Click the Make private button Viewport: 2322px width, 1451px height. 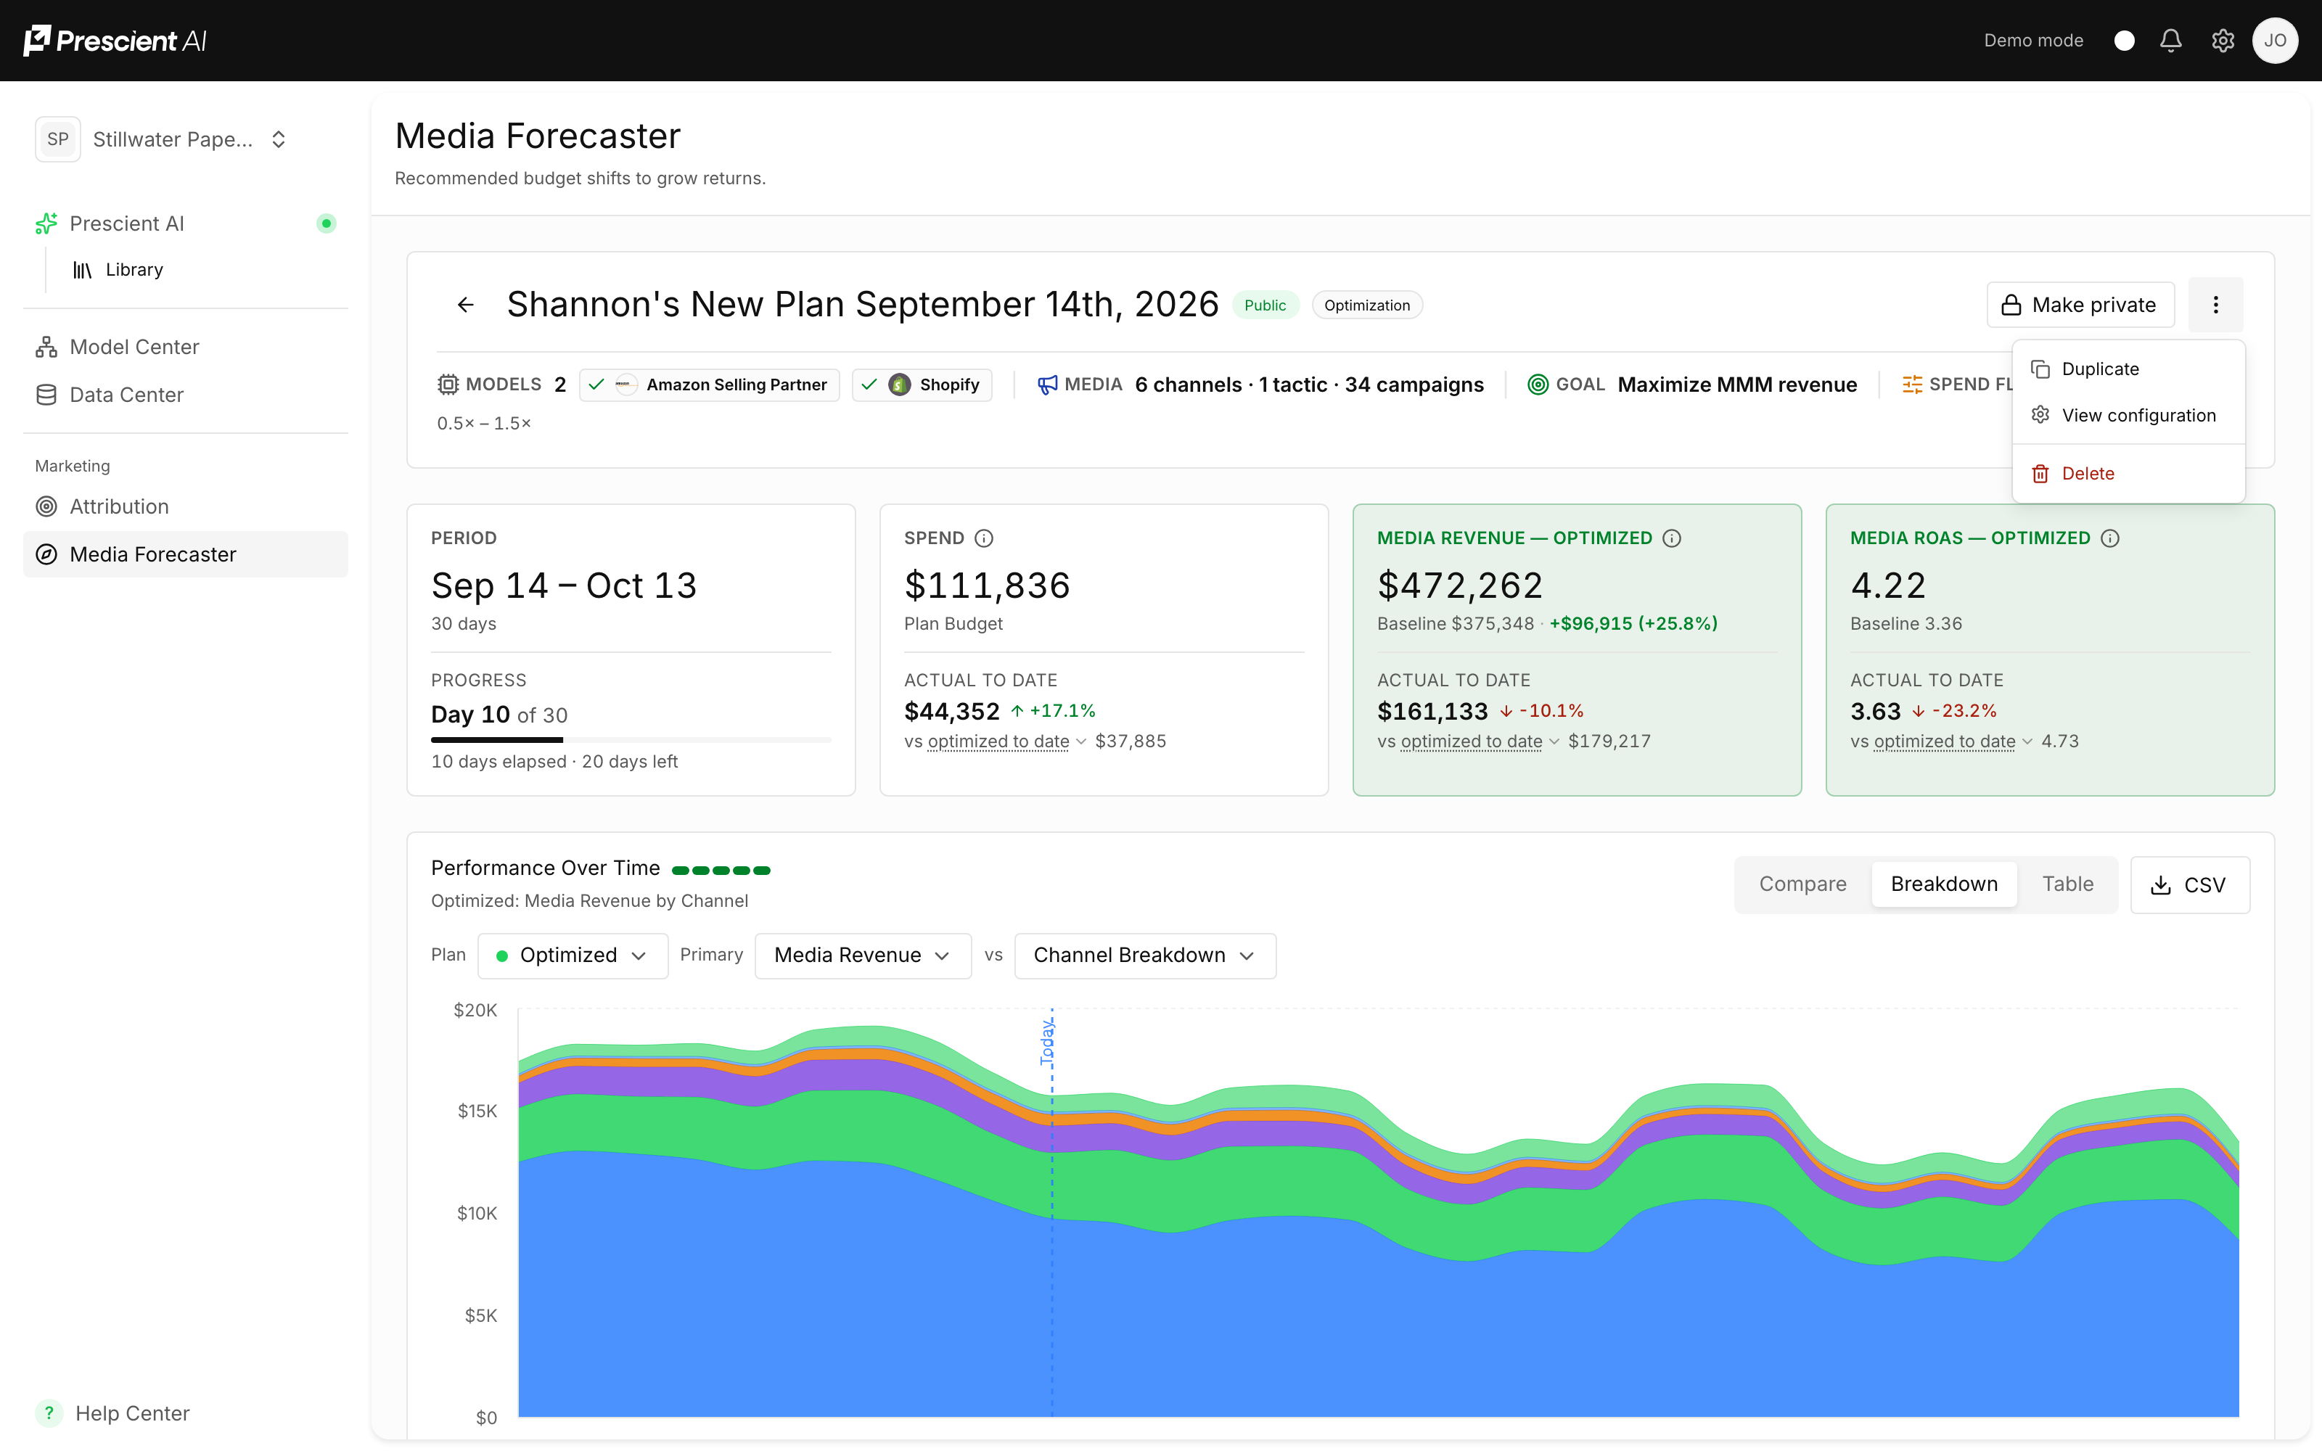tap(2080, 305)
